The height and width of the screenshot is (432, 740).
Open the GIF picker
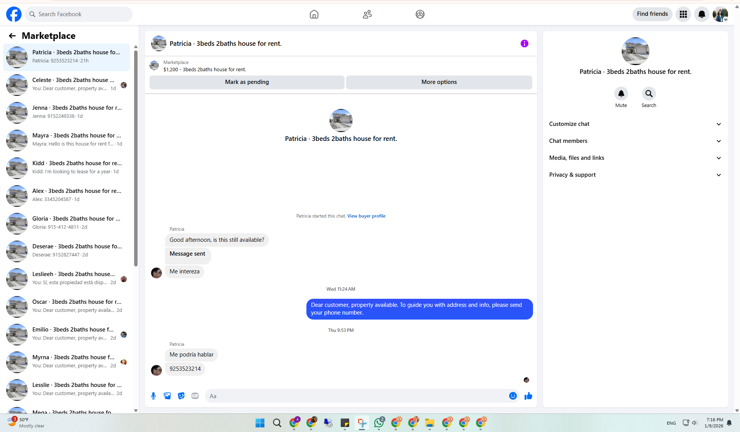click(195, 396)
